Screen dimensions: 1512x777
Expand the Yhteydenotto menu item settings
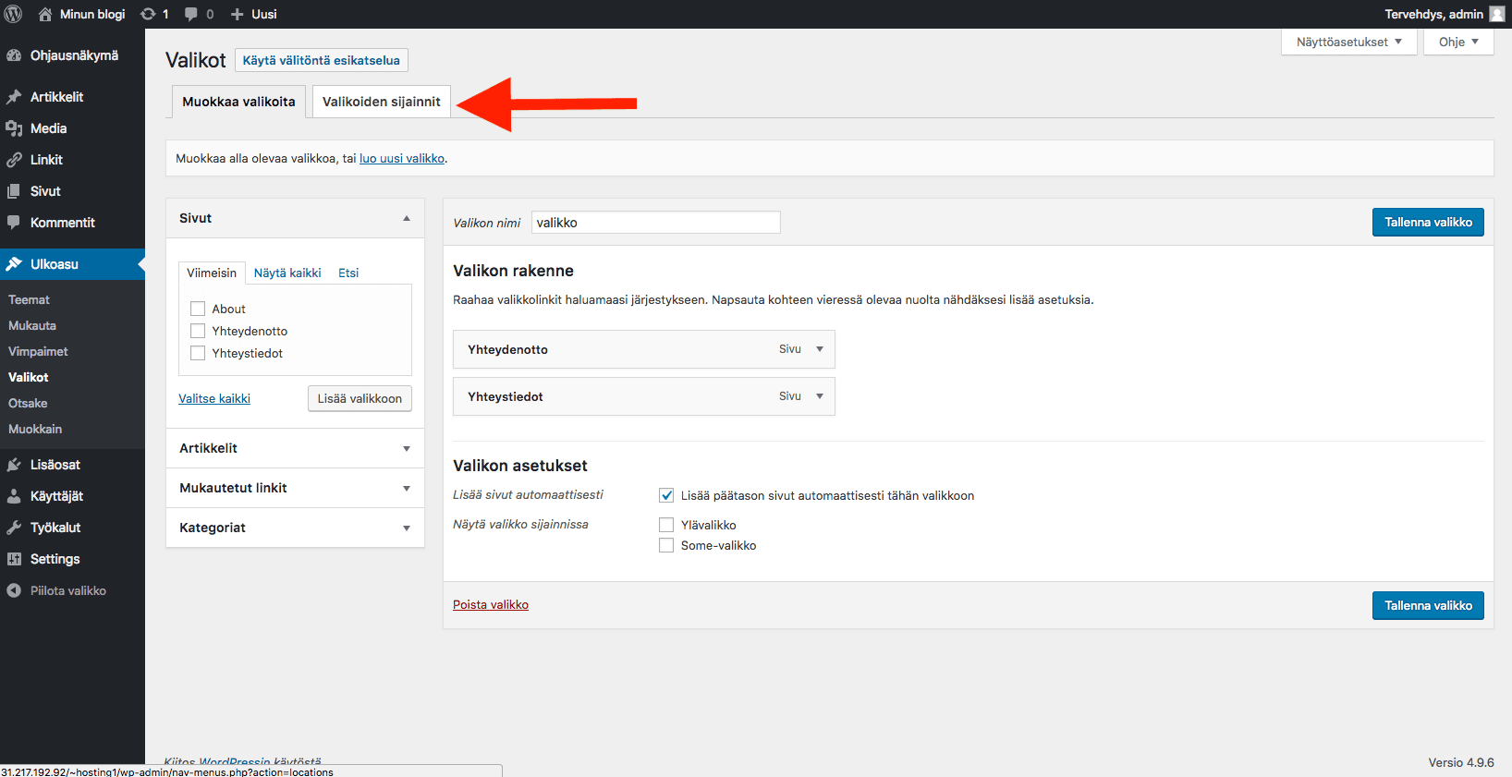820,349
